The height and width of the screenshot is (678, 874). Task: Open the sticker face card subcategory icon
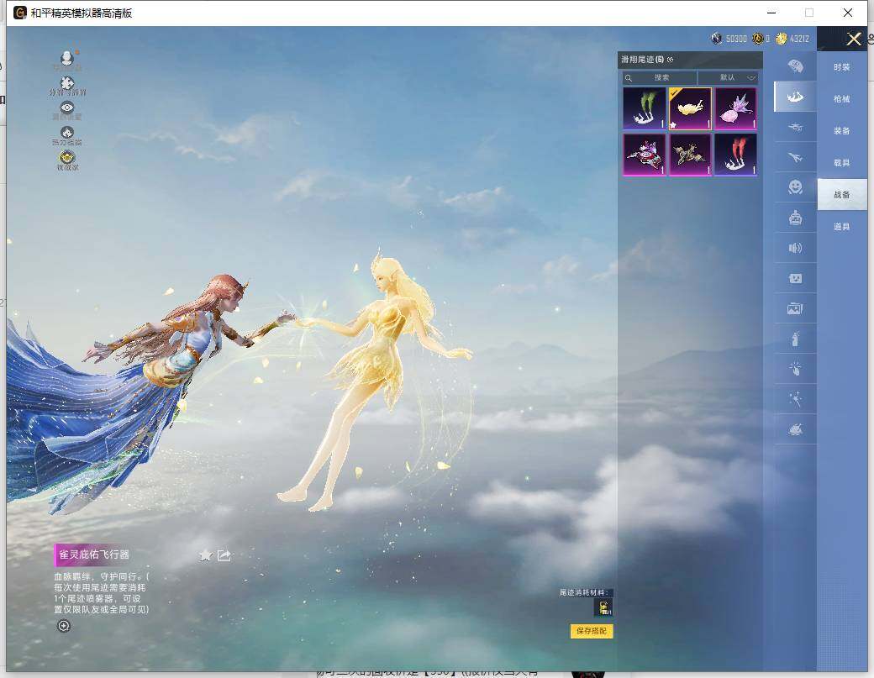(795, 278)
